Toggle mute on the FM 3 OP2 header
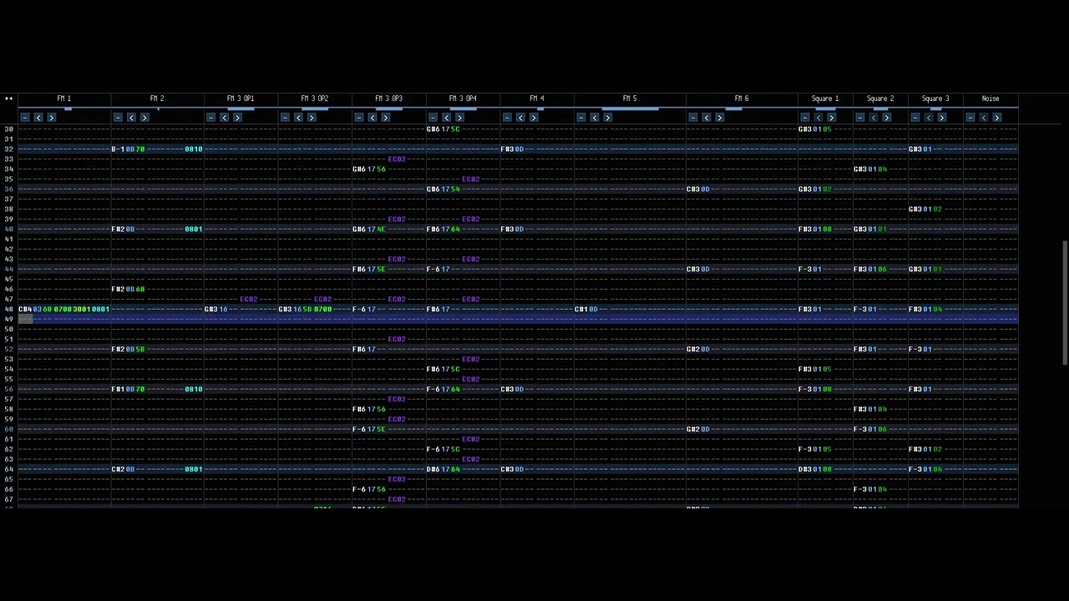 tap(315, 98)
